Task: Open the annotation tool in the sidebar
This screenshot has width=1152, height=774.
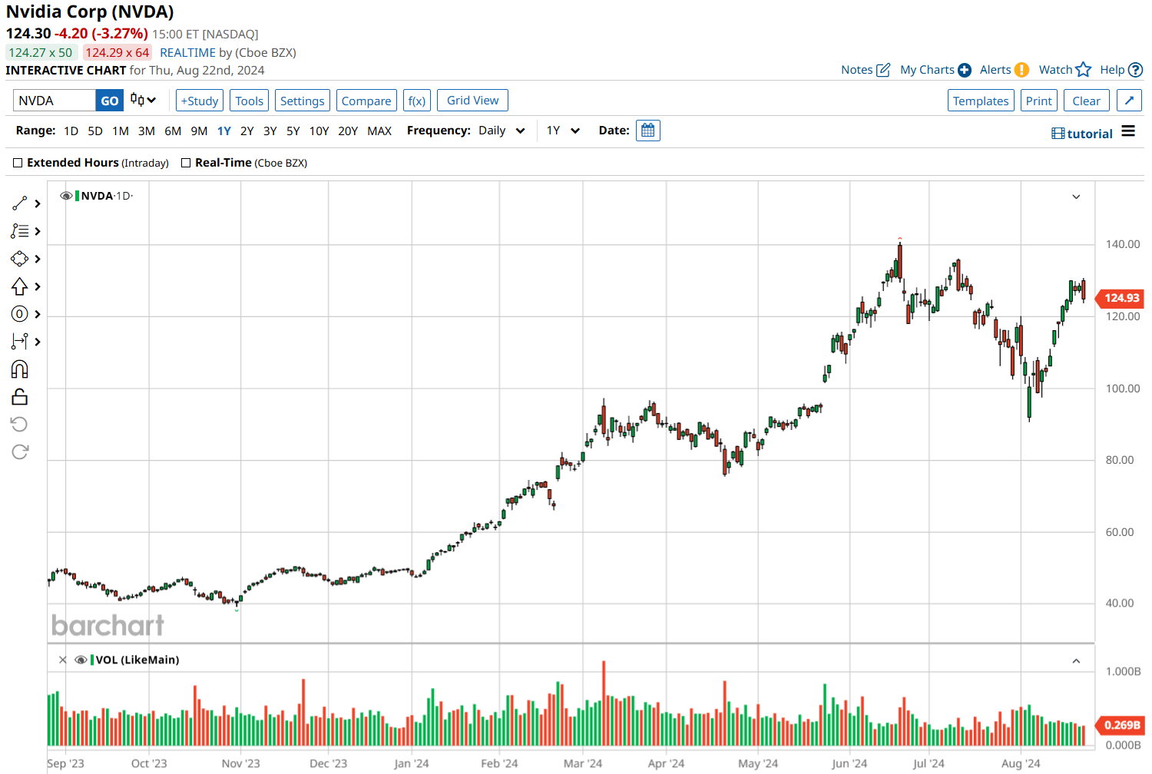Action: coord(19,230)
